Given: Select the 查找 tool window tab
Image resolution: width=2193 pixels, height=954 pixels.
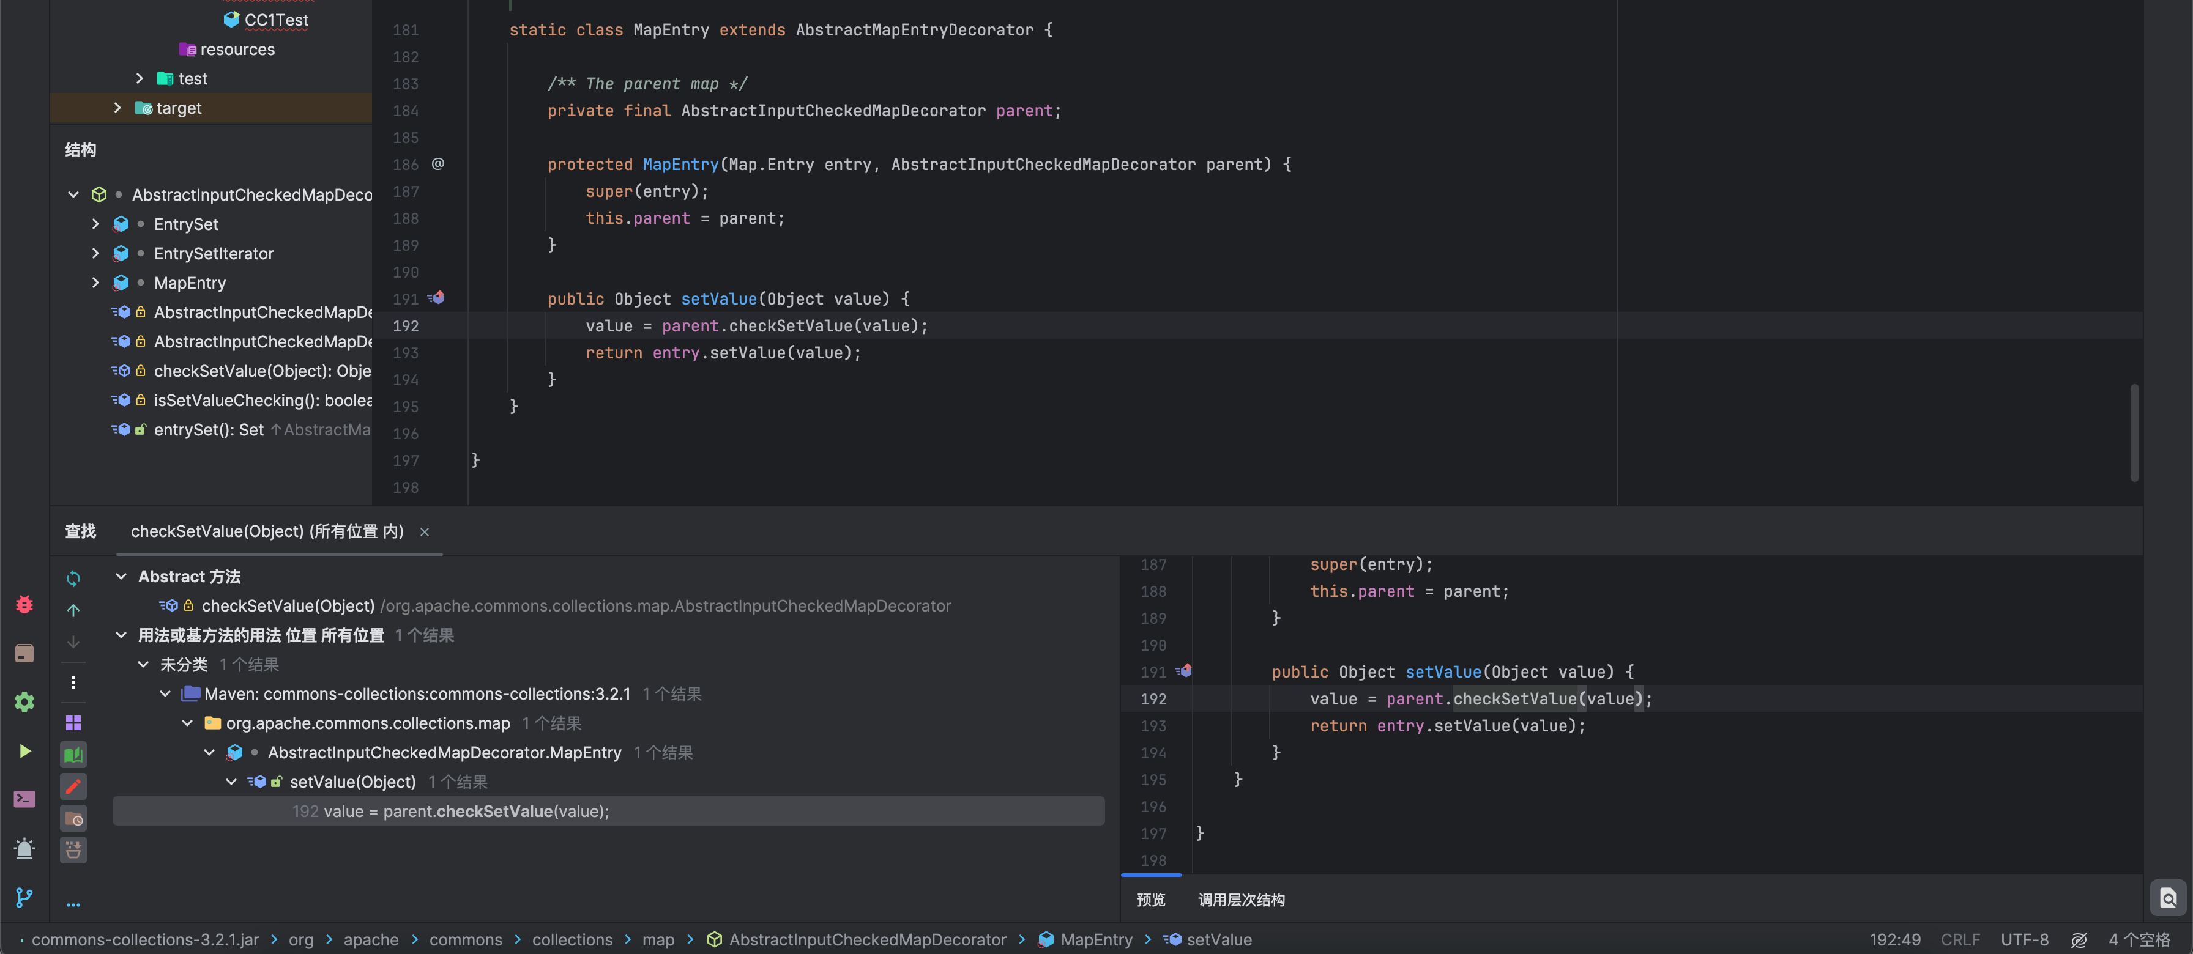Looking at the screenshot, I should (x=80, y=531).
